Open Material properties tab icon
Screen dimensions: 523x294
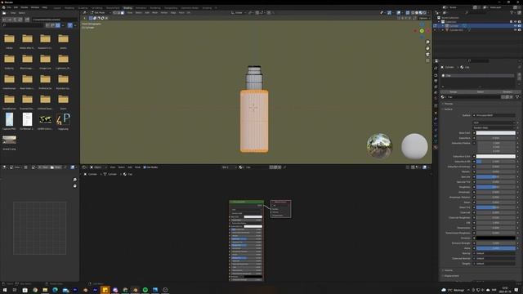point(436,147)
